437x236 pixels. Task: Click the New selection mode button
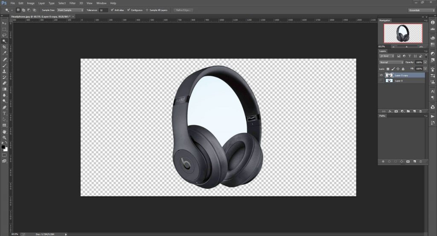tap(18, 10)
